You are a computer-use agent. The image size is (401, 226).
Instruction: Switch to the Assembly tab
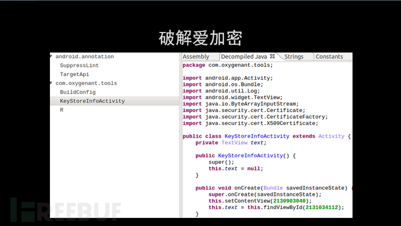[x=196, y=56]
